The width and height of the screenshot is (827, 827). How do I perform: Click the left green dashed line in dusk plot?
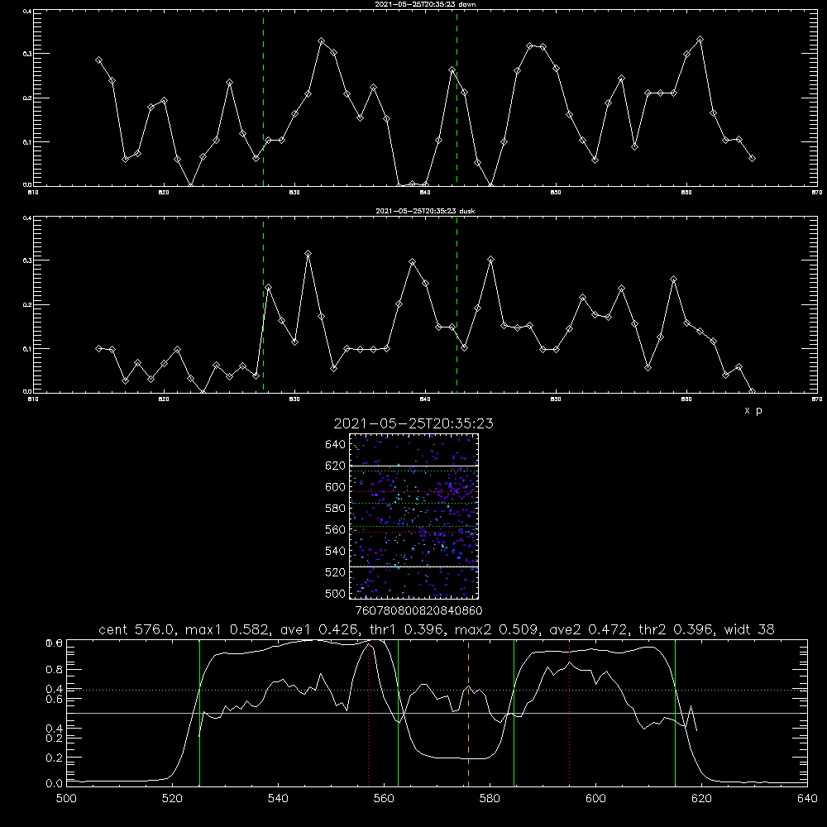(x=263, y=304)
